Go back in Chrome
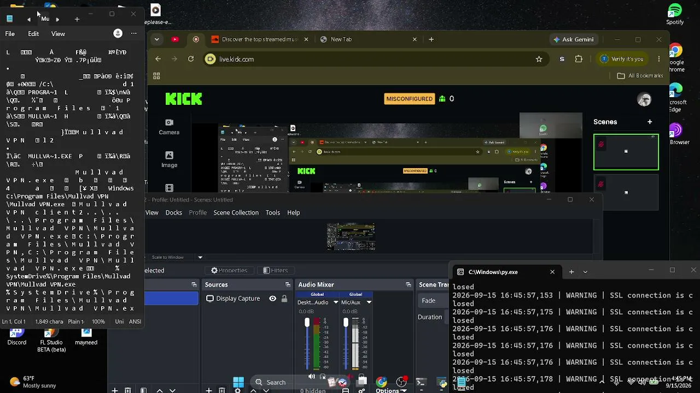This screenshot has width=700, height=393. pos(158,59)
